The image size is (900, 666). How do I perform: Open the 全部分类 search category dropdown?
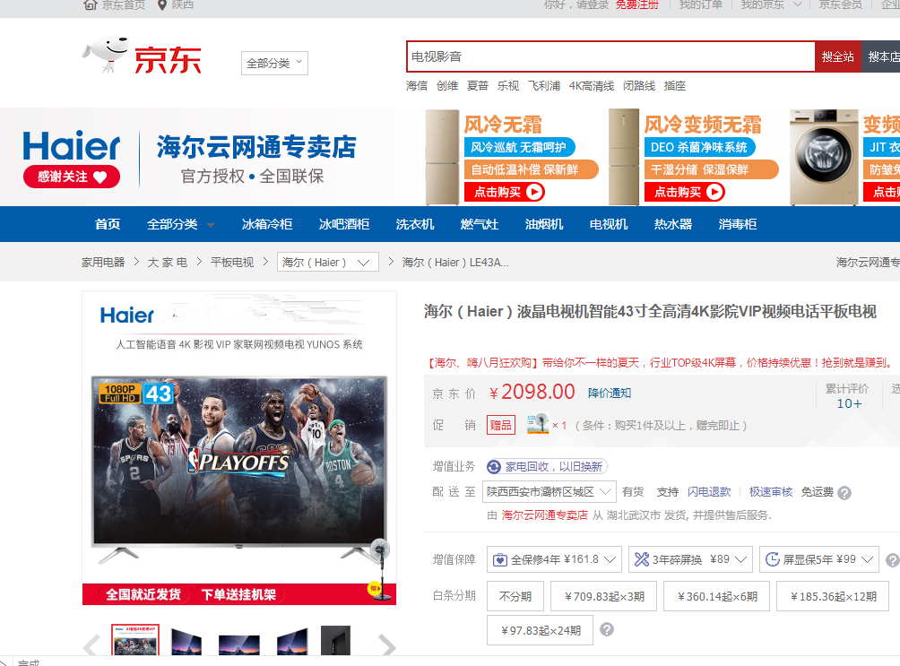(274, 63)
